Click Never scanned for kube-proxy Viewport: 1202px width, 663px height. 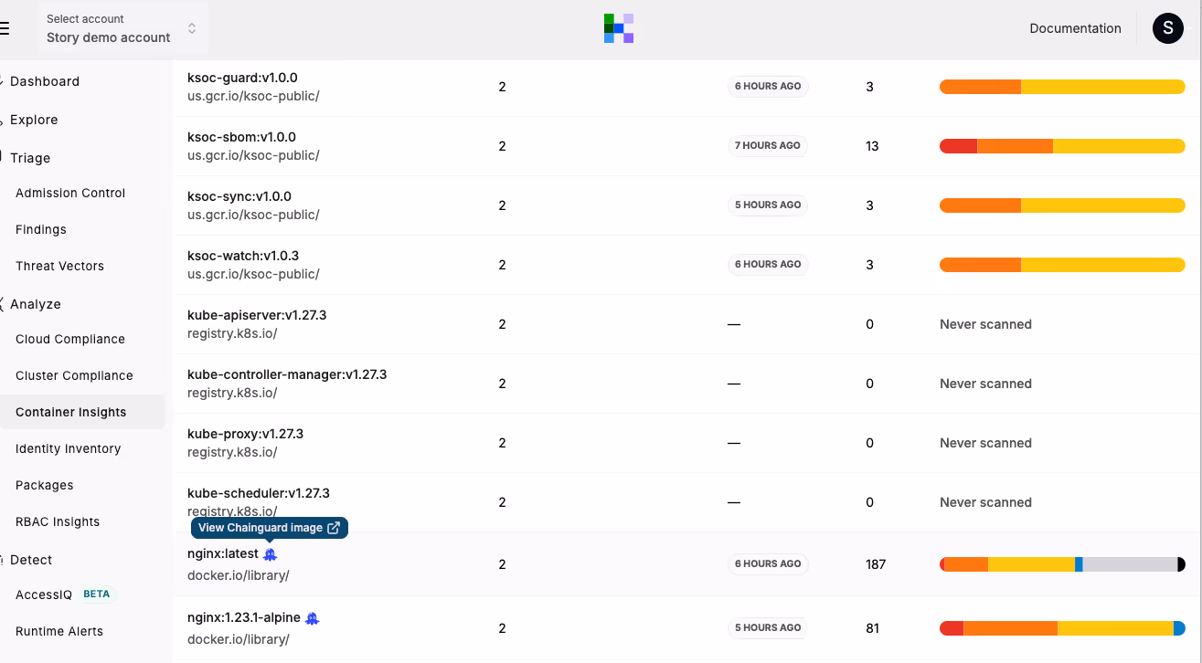tap(985, 443)
